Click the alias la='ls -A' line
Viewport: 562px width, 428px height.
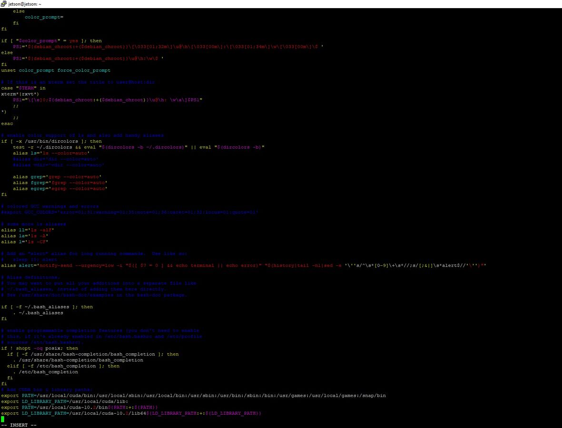[25, 236]
